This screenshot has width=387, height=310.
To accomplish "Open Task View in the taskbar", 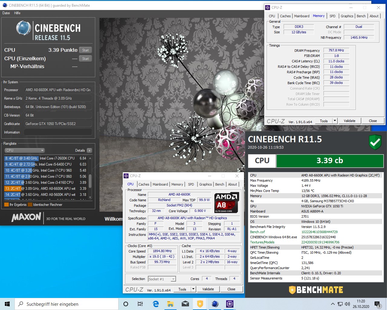I will pyautogui.click(x=140, y=304).
